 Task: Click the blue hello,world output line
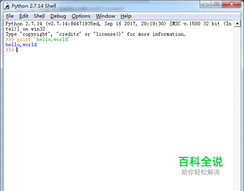point(21,45)
